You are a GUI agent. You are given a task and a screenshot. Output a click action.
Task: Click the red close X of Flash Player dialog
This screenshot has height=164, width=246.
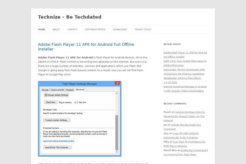(x=117, y=83)
